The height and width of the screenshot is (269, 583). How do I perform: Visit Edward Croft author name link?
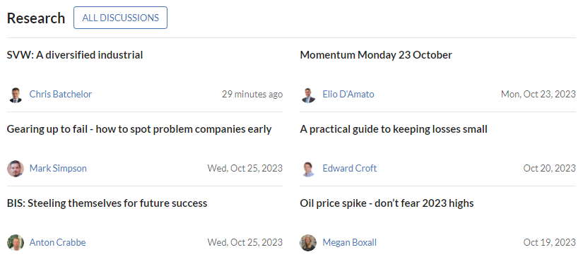click(350, 168)
